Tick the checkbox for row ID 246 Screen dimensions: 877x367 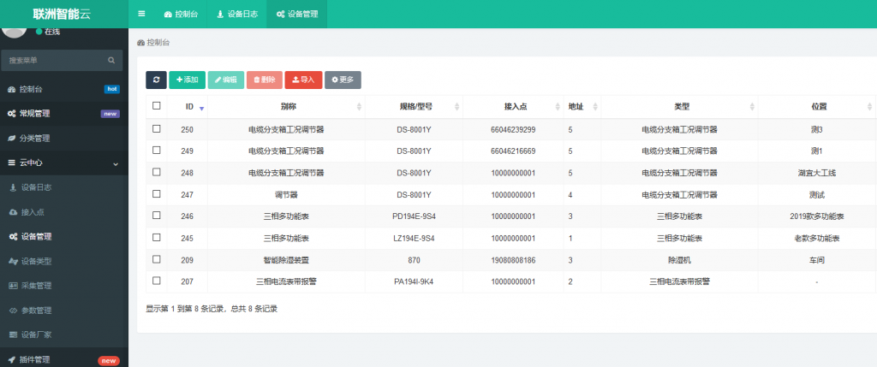(156, 216)
